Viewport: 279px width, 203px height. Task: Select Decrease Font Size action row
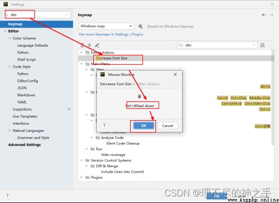[175, 58]
